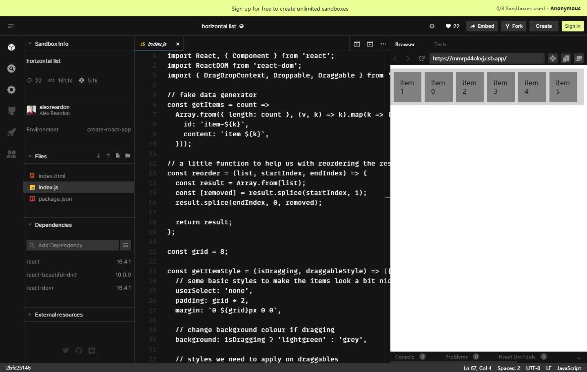The width and height of the screenshot is (587, 372).
Task: Click the Sign in button
Action: tap(572, 26)
